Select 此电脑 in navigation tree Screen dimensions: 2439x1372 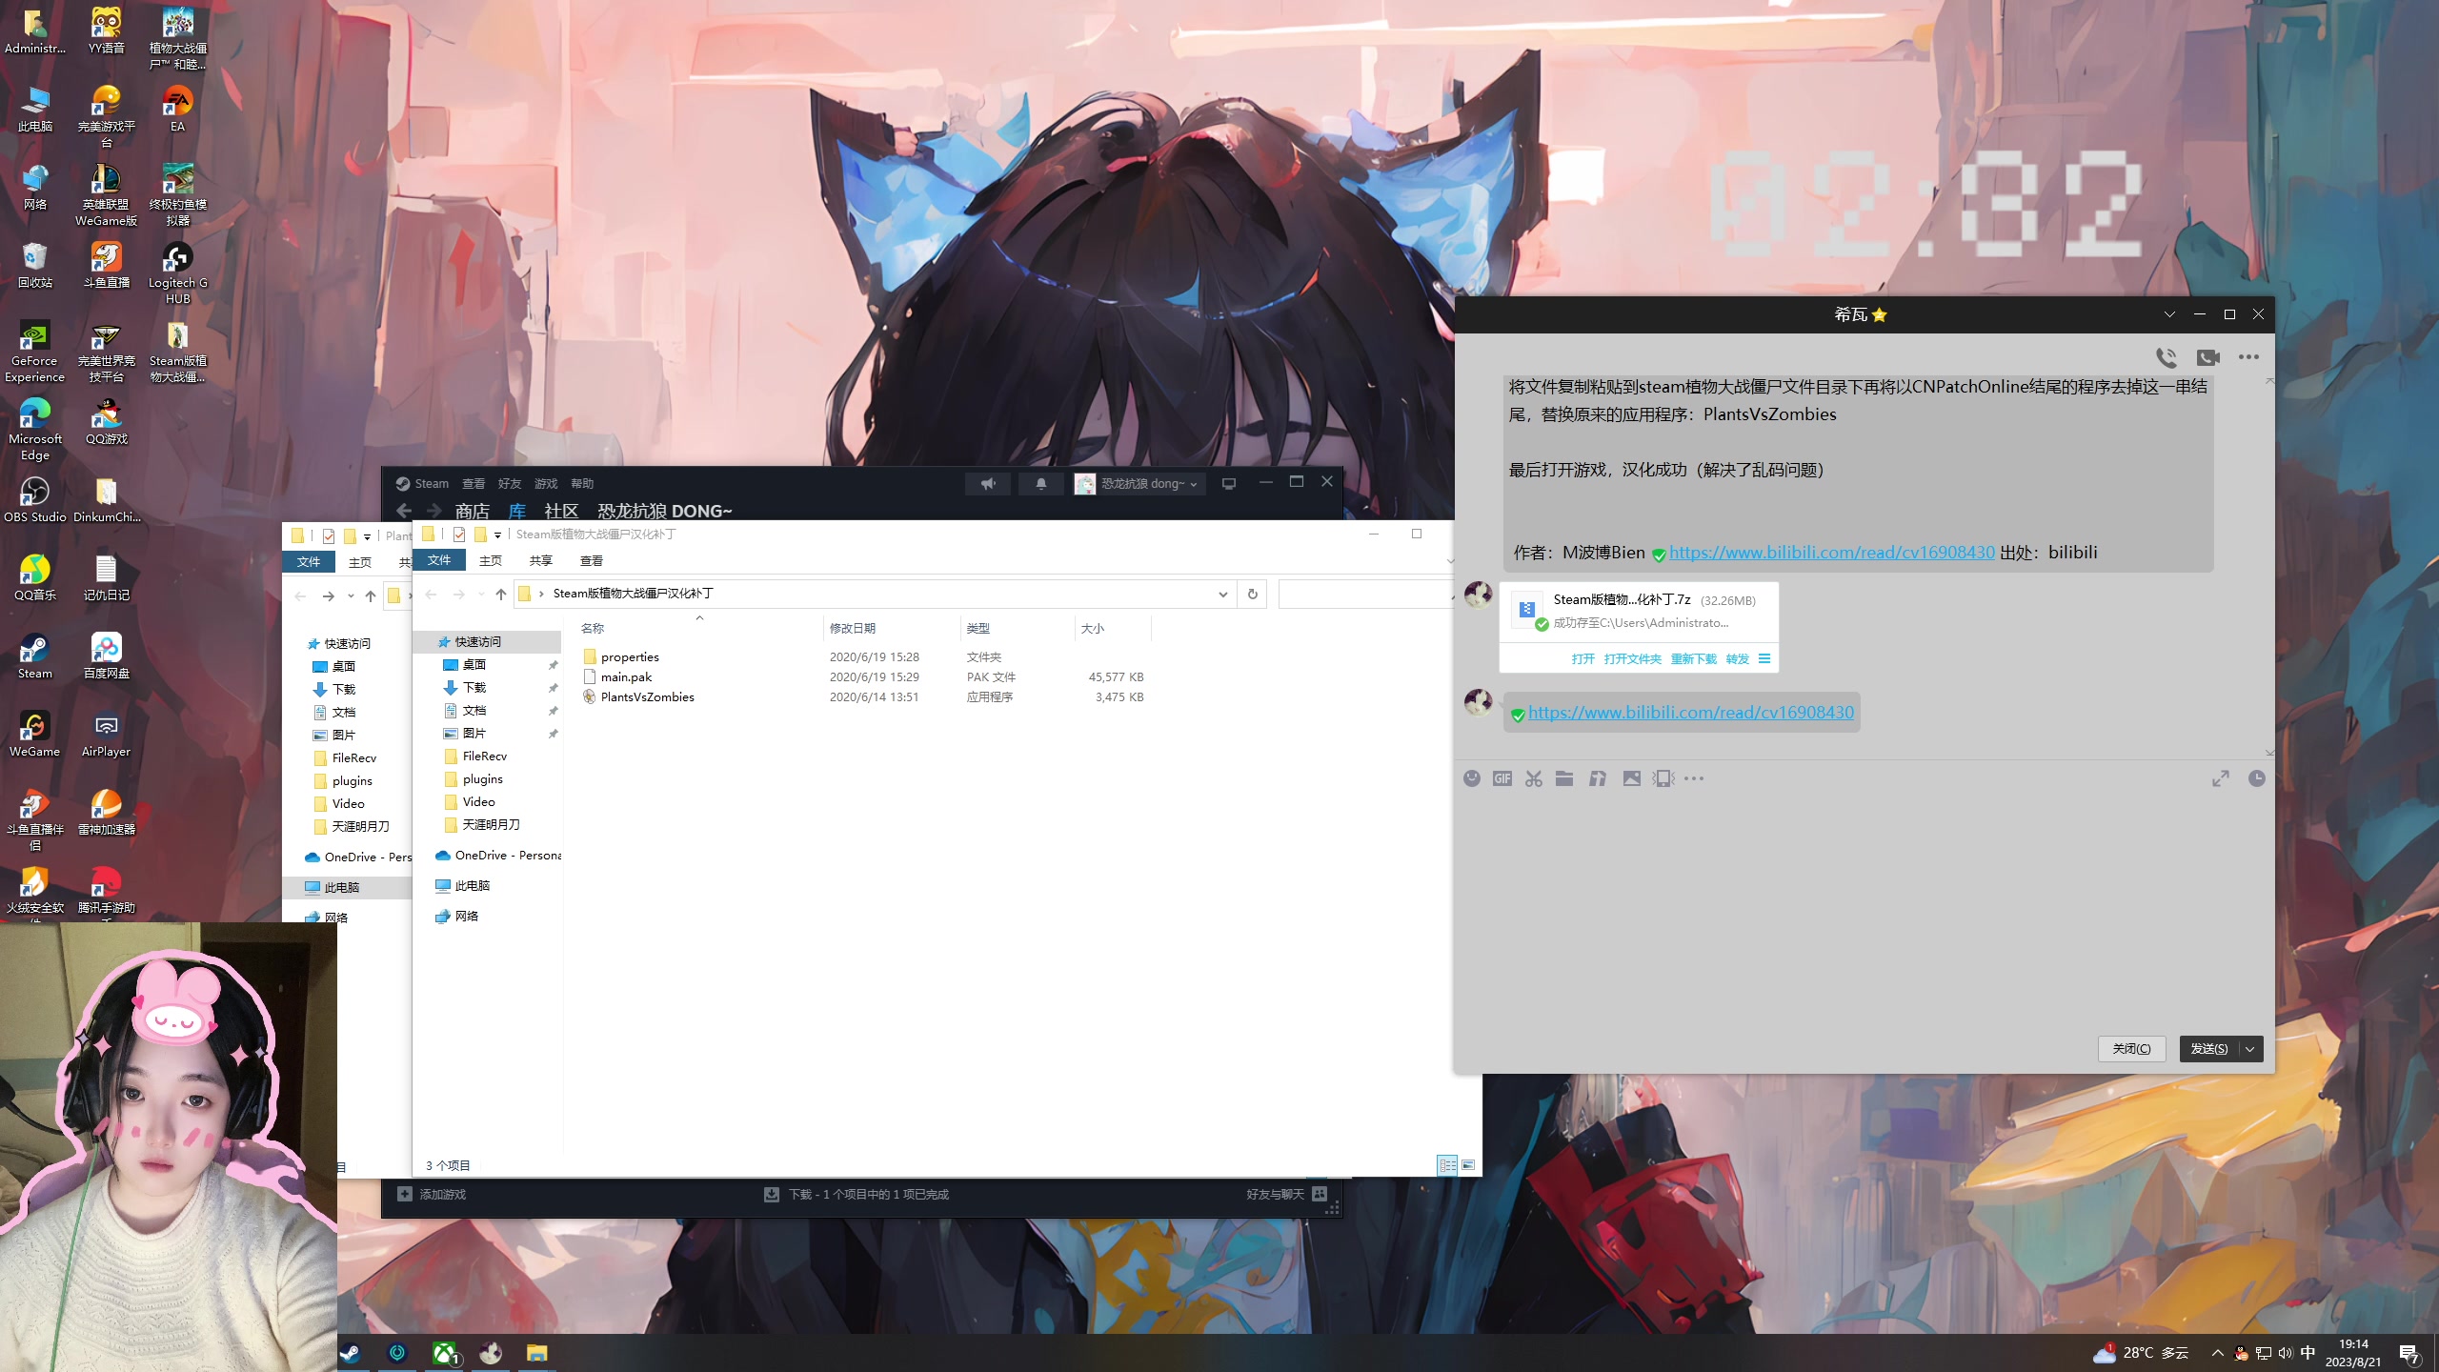472,886
